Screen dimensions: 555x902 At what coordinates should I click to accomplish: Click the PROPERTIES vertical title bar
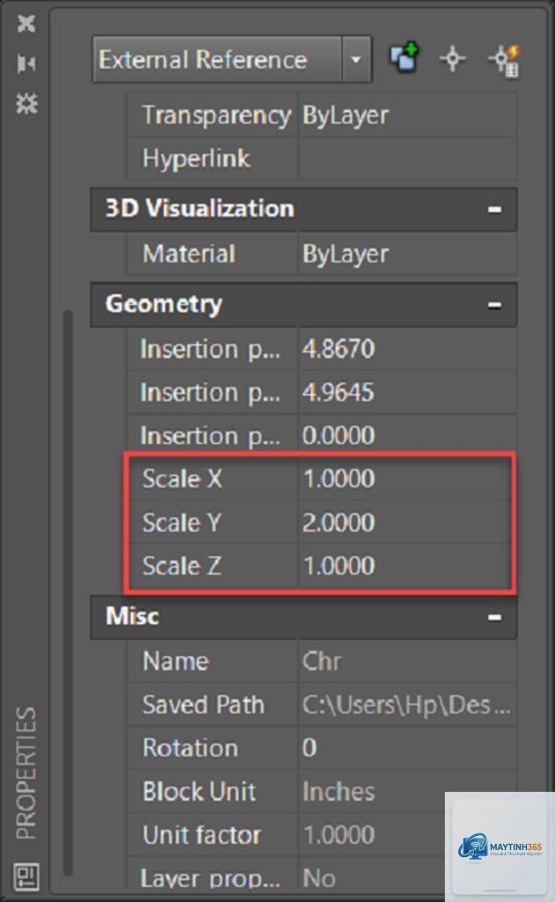(26, 773)
